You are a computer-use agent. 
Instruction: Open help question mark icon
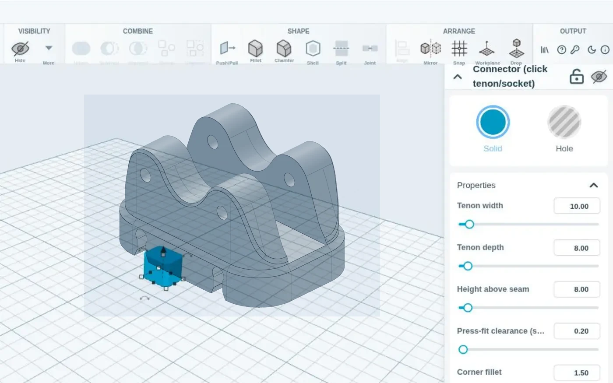tap(561, 50)
